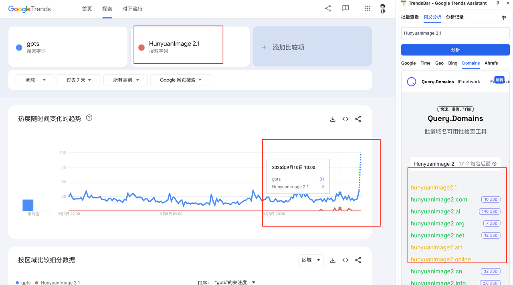Select the Bing source tab
The height and width of the screenshot is (285, 513).
(453, 63)
